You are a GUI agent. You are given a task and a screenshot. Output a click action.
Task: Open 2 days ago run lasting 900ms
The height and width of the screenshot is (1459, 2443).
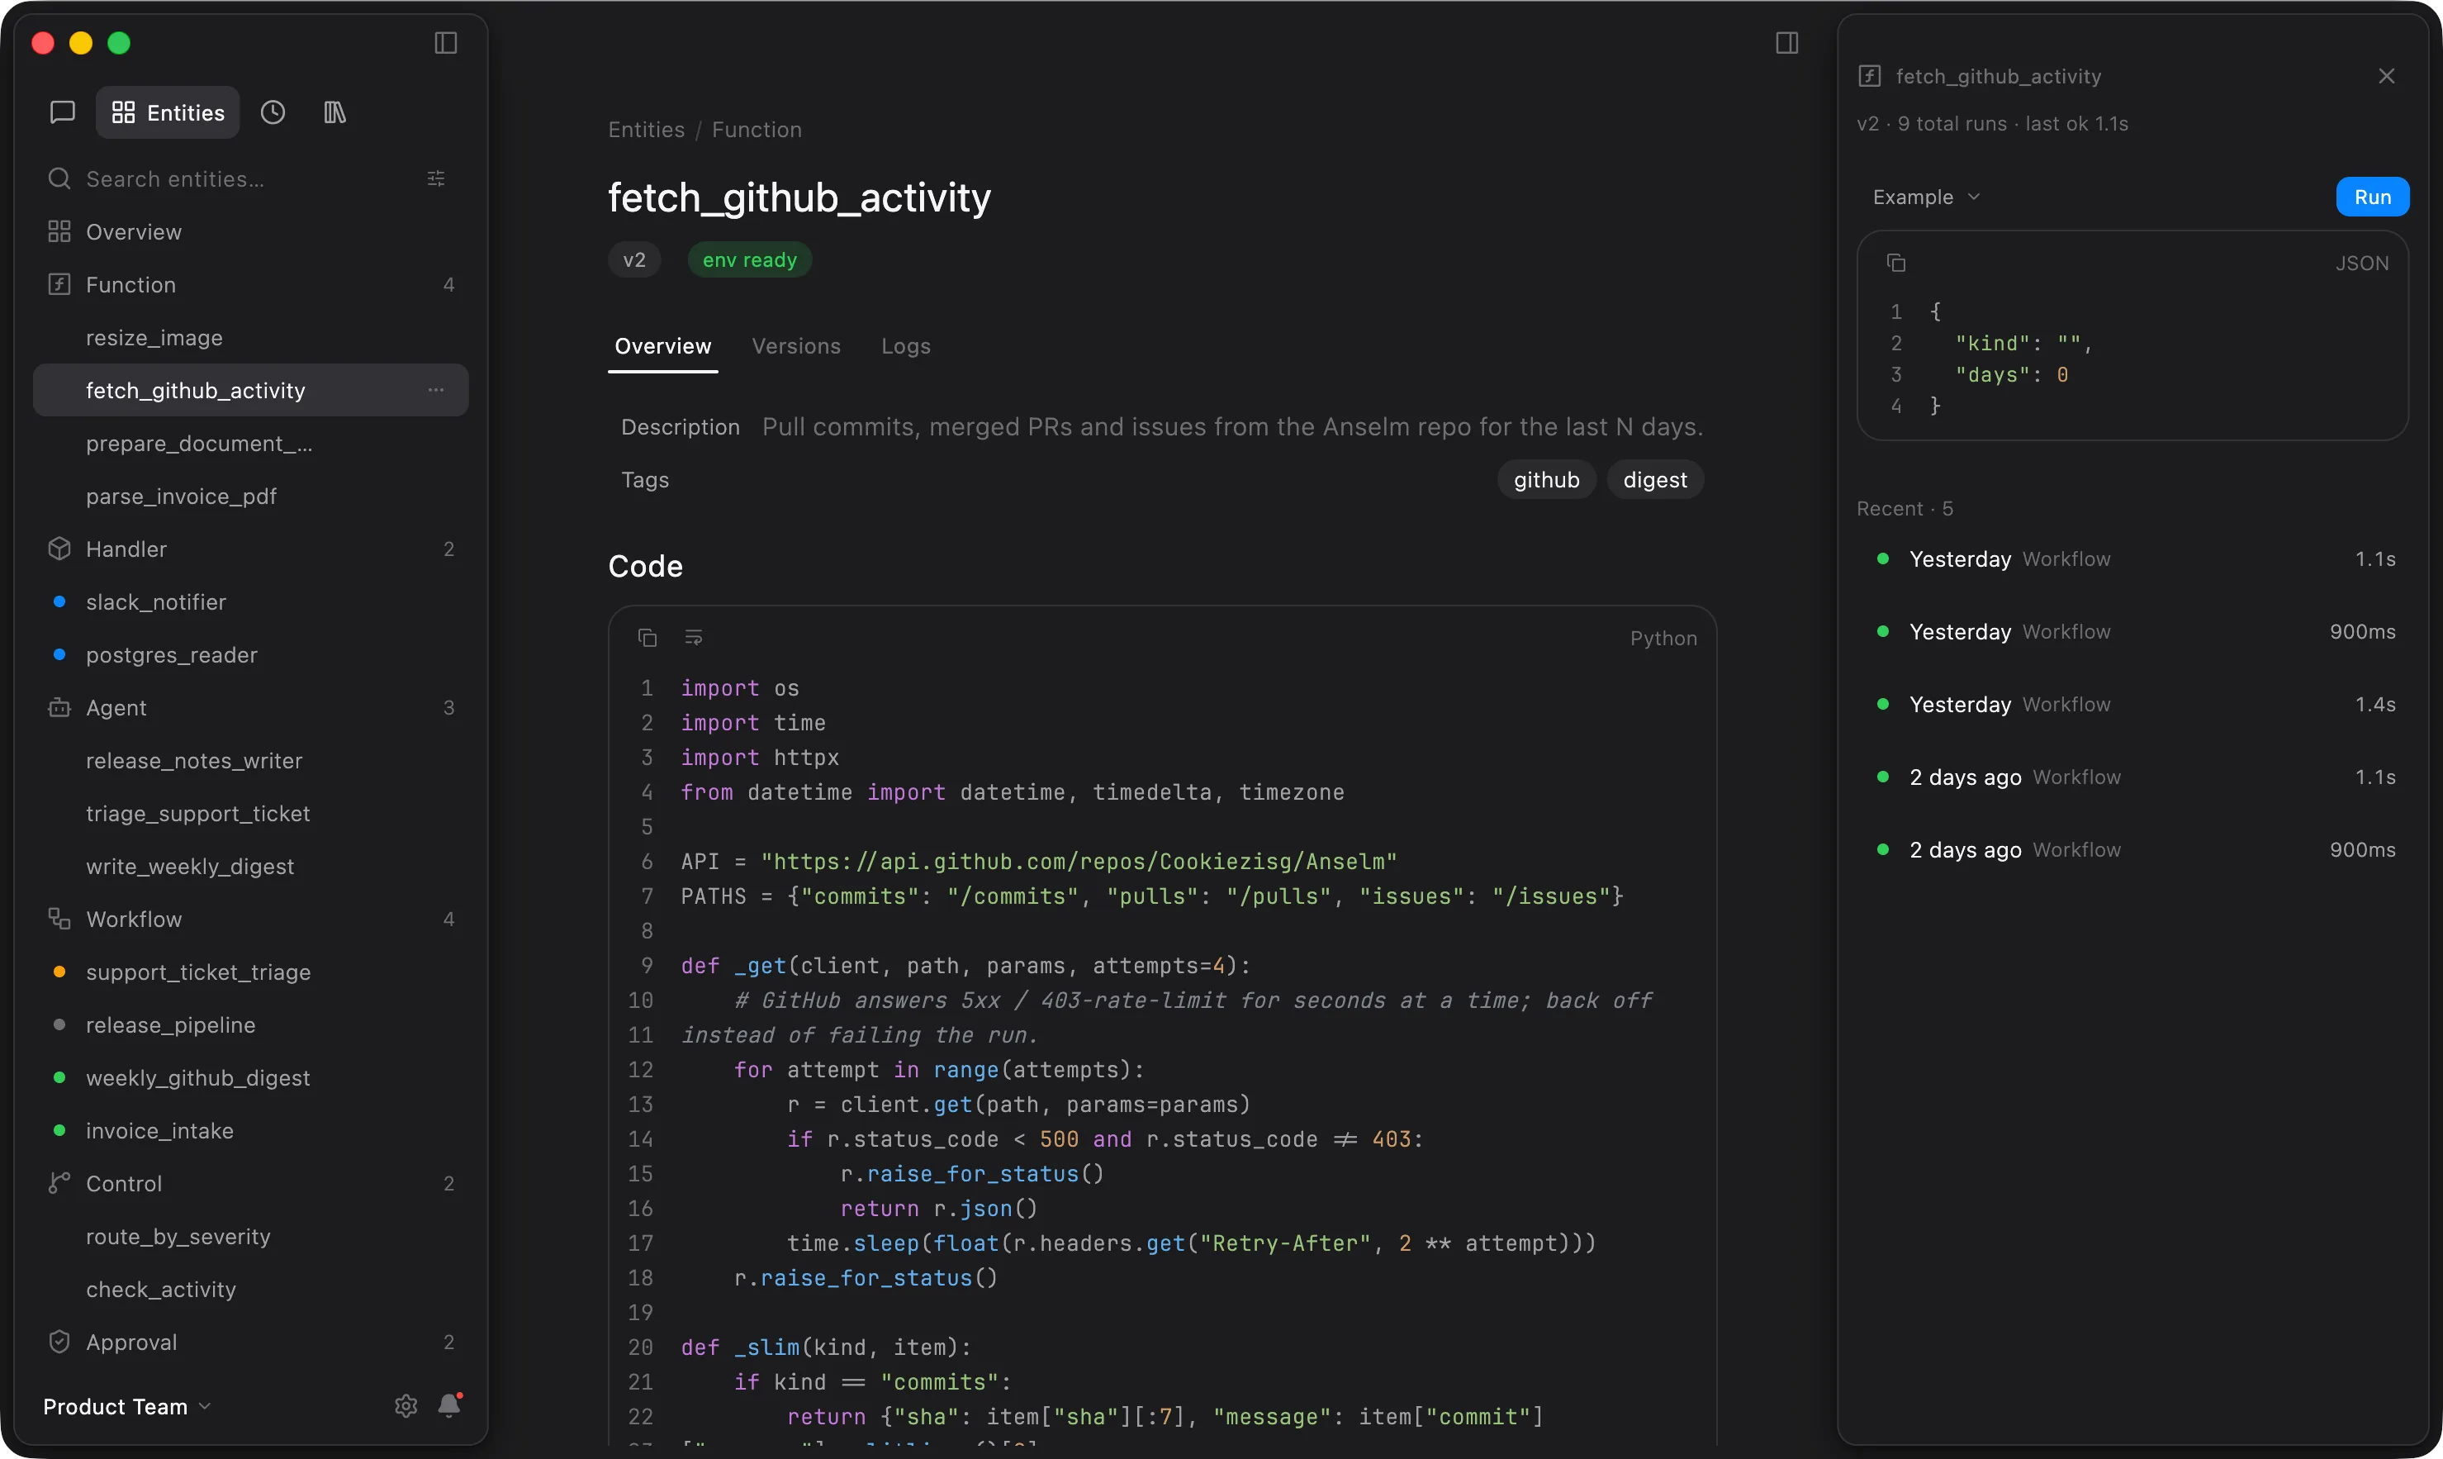(x=2133, y=850)
